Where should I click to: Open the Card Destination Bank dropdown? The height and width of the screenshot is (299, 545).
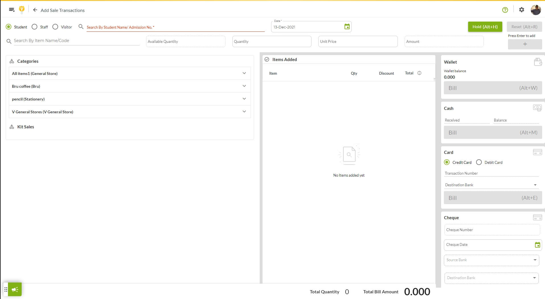491,185
